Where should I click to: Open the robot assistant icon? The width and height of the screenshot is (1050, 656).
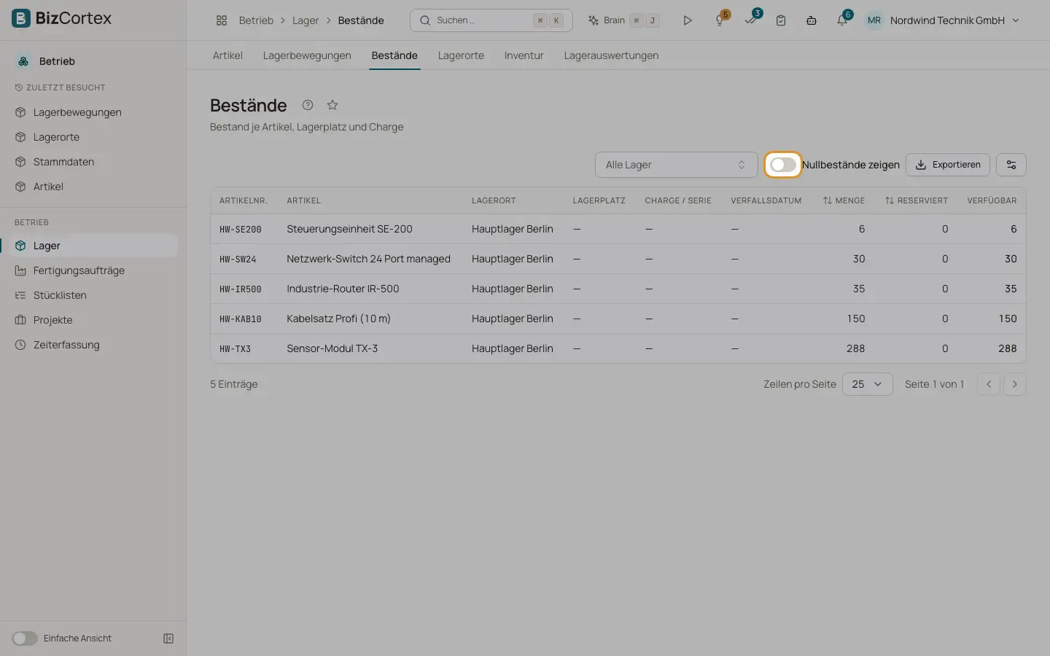(x=812, y=20)
